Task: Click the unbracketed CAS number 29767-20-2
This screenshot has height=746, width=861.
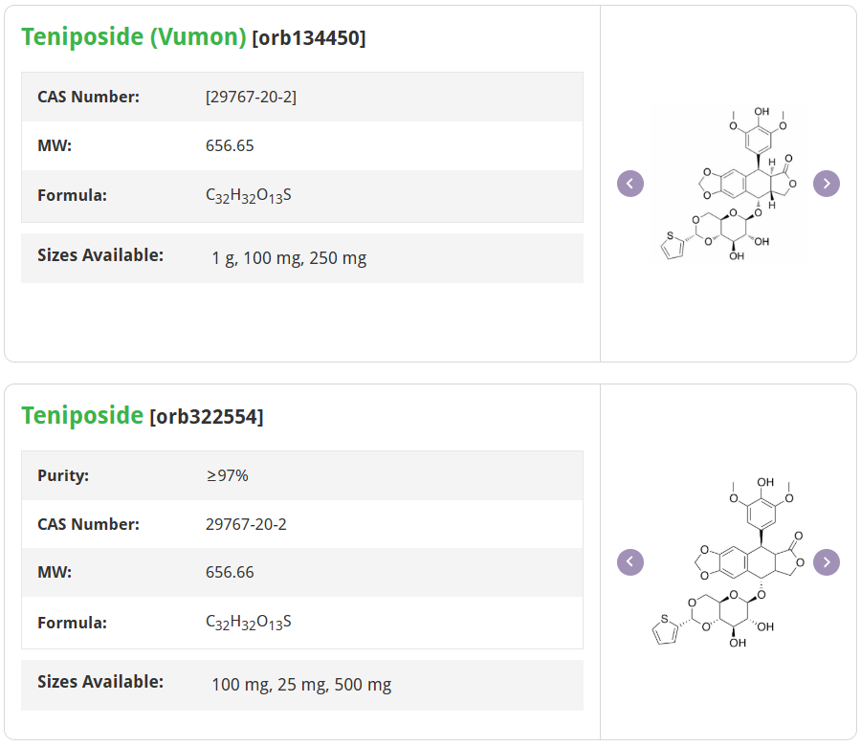Action: pyautogui.click(x=246, y=524)
